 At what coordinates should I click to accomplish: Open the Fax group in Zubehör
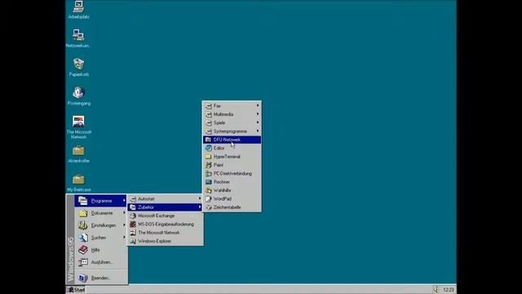point(232,105)
